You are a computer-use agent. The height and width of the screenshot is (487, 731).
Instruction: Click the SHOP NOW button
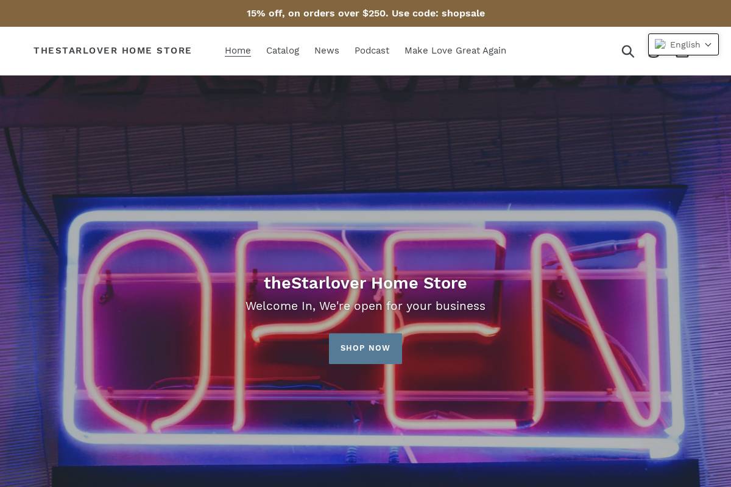365,348
